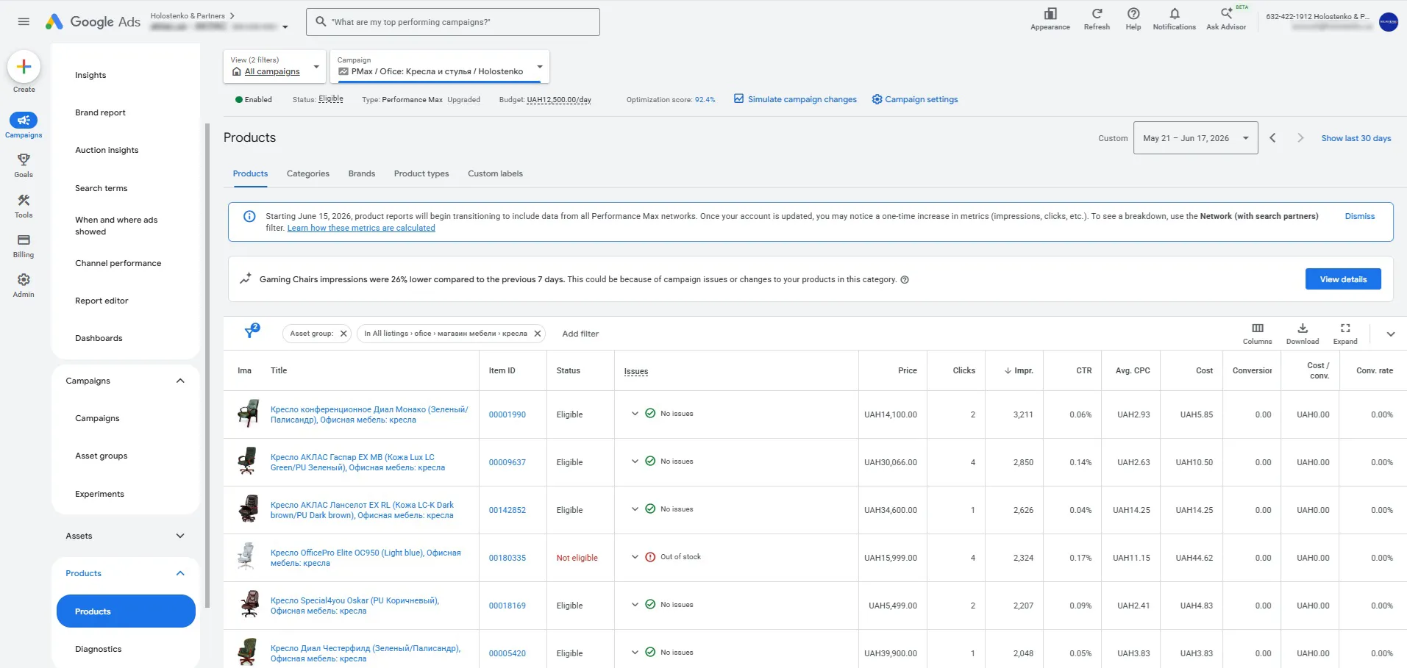Expand issues for item 00001990

(x=635, y=414)
